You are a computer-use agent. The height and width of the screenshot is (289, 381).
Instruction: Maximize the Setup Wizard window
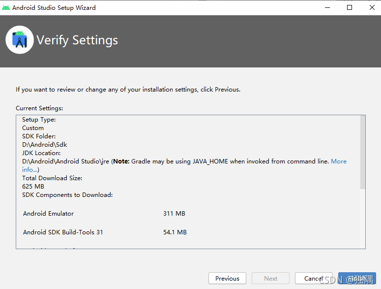350,7
